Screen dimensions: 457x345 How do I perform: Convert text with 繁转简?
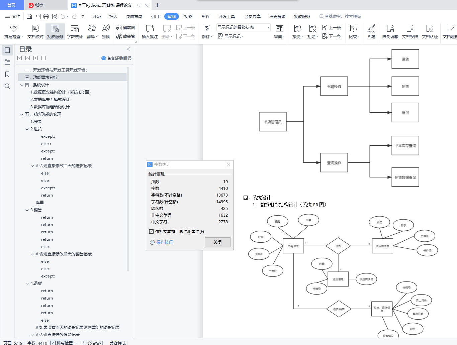tap(126, 28)
